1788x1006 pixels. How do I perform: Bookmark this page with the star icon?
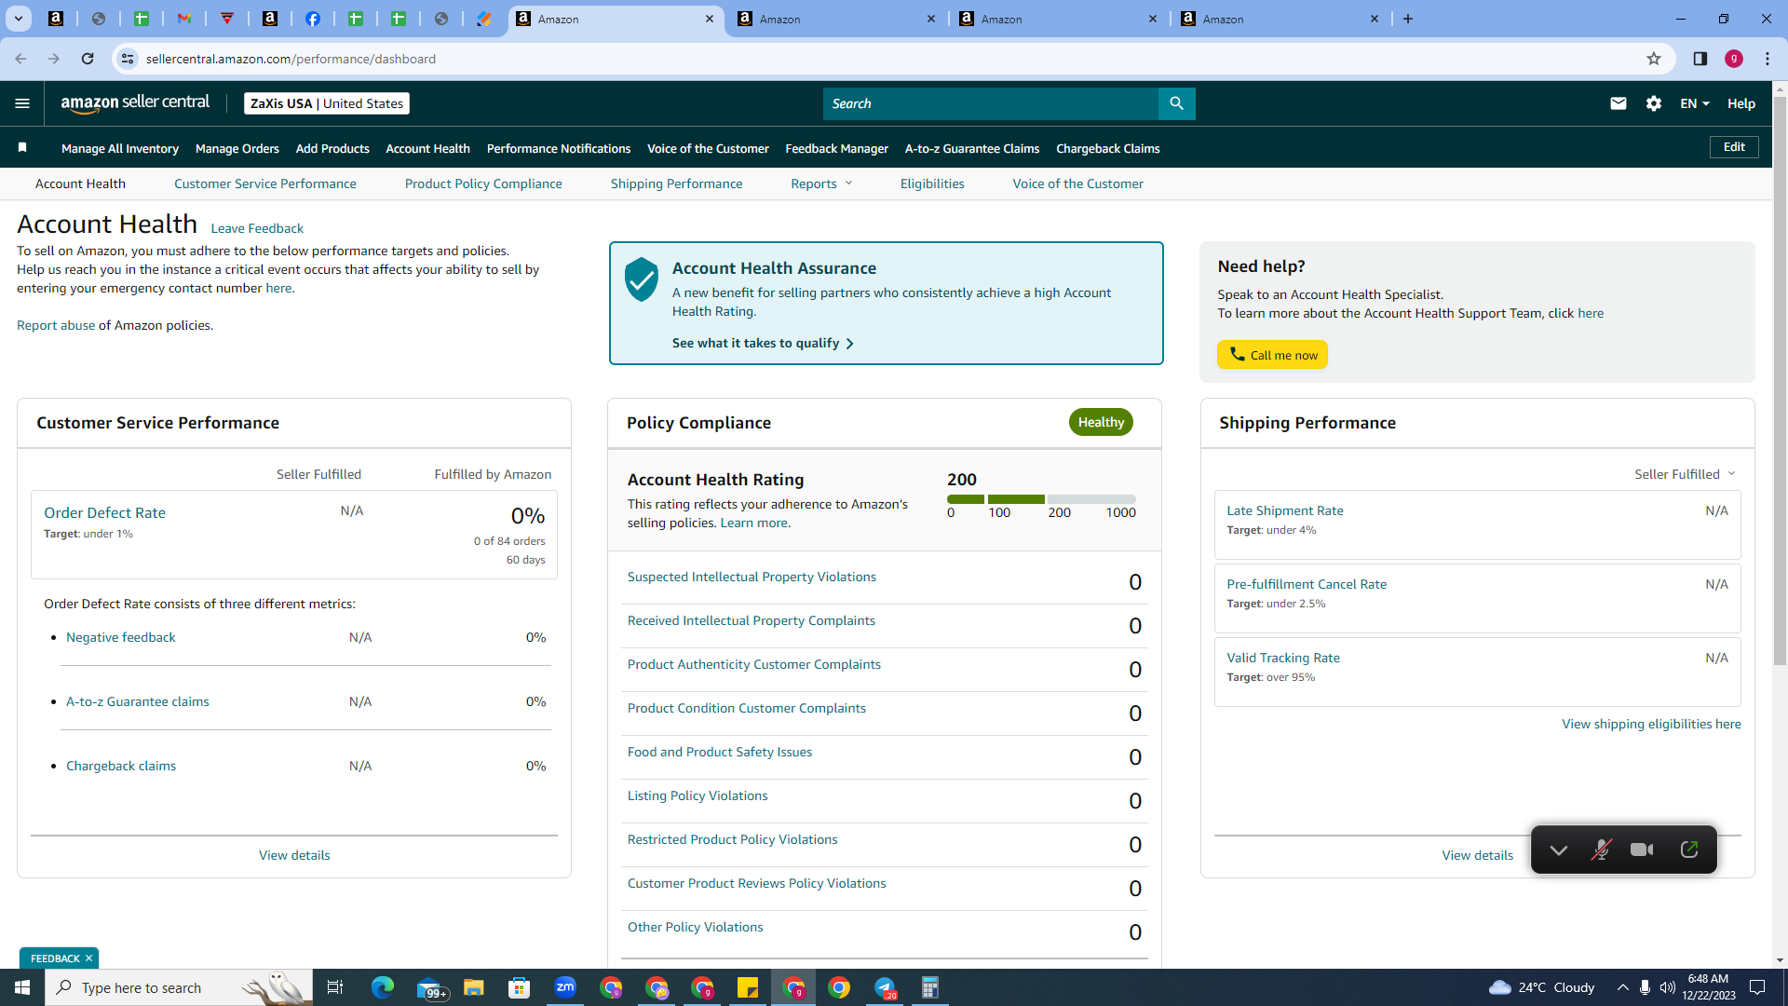pos(1654,59)
